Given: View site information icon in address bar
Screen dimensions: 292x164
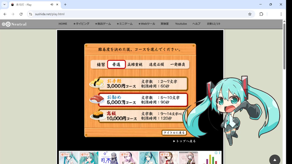Looking at the screenshot, I should pos(31,14).
